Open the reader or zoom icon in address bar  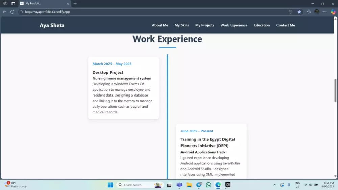tap(290, 12)
